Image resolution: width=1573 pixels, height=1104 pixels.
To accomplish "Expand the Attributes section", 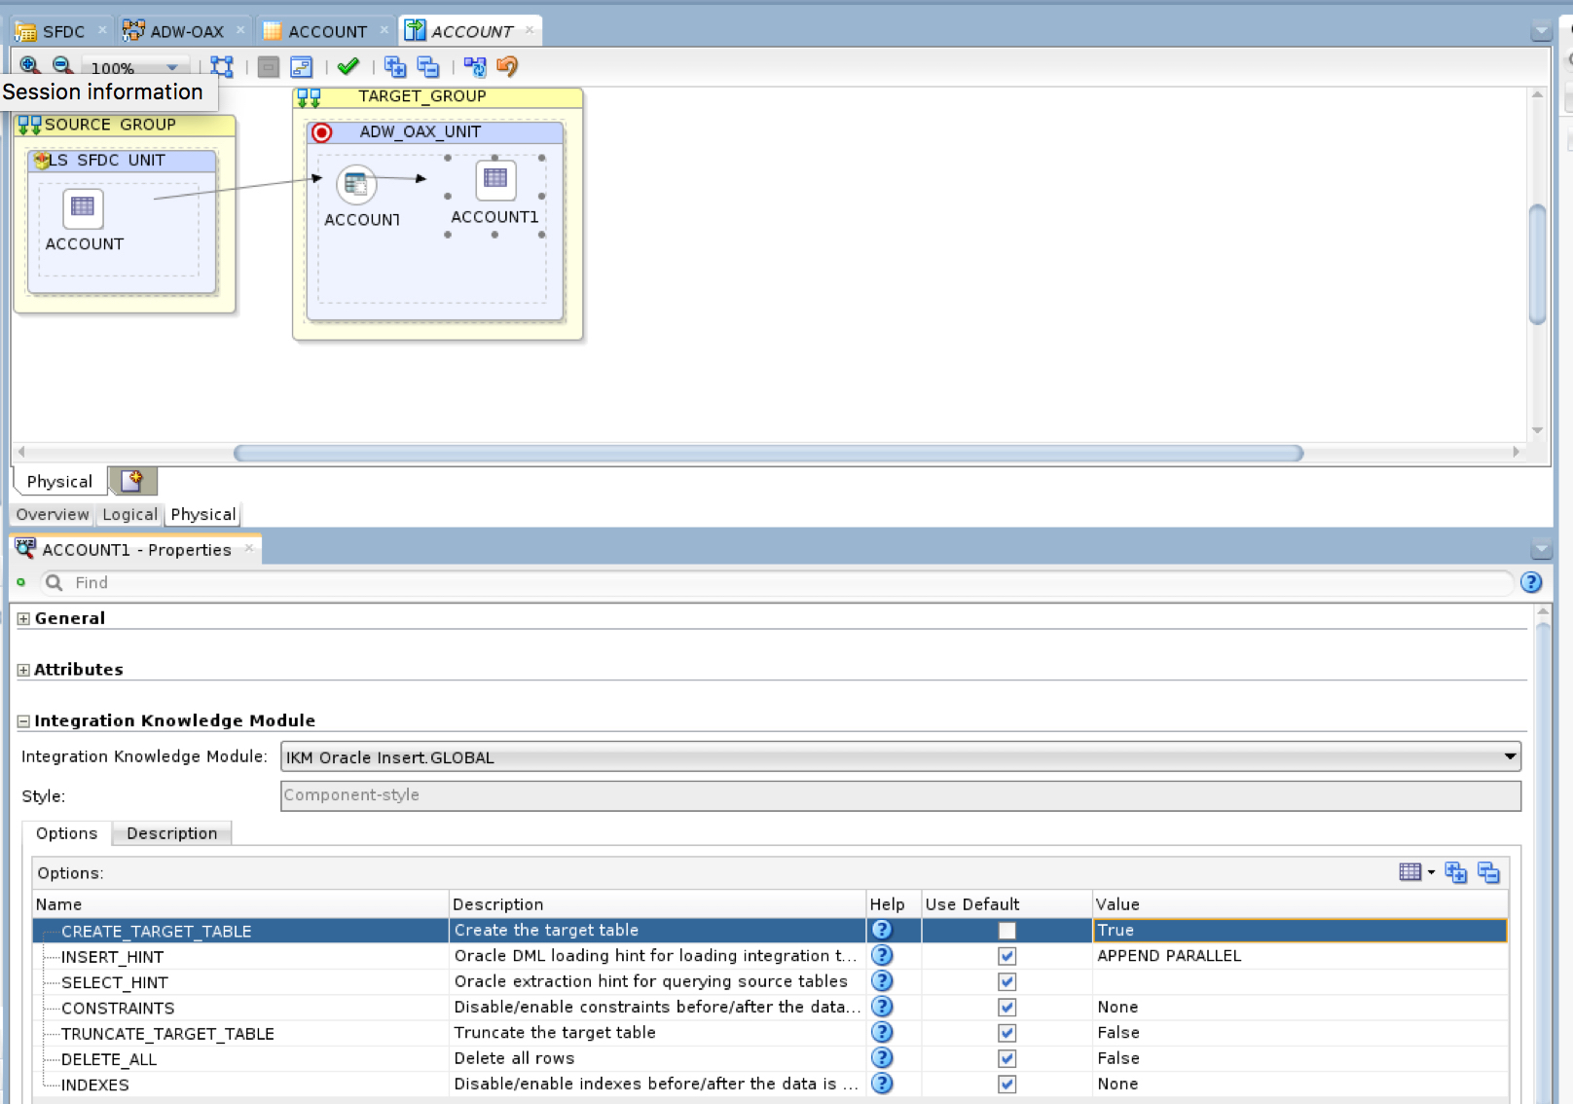I will 23,670.
